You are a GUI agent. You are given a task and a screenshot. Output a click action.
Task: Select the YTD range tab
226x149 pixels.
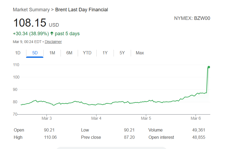point(87,53)
